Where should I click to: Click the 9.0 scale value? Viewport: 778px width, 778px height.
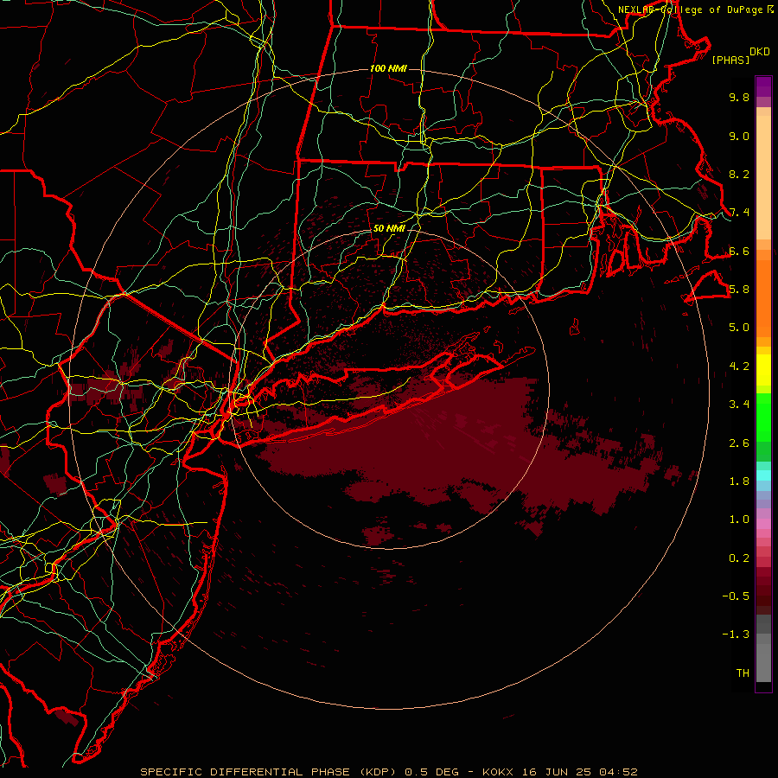click(x=739, y=136)
